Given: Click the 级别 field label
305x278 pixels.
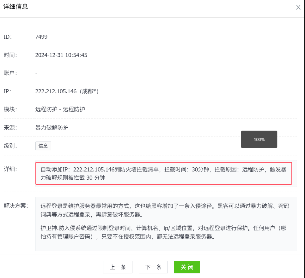Looking at the screenshot, I should [x=10, y=146].
